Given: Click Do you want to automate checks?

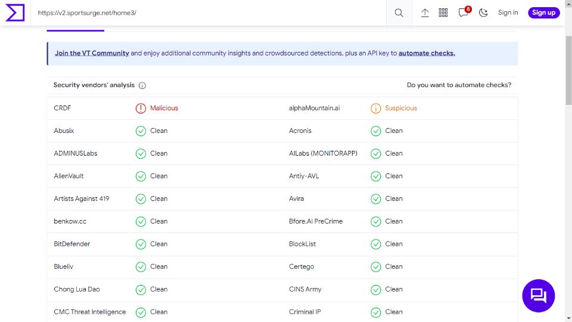Looking at the screenshot, I should 459,85.
